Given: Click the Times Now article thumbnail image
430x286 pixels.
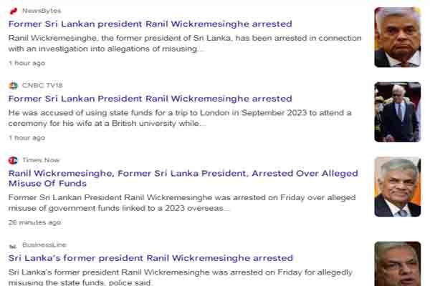Looking at the screenshot, I should 398,187.
